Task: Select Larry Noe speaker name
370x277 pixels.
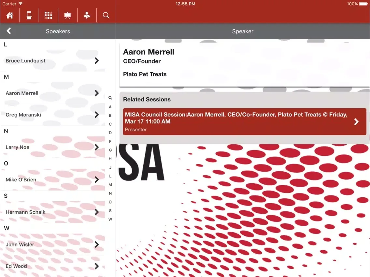Action: [x=18, y=147]
